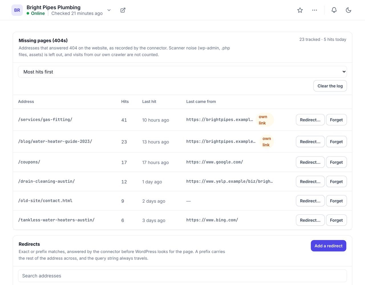Image resolution: width=365 pixels, height=285 pixels.
Task: Click the Bright Pipes Plumbing site title
Action: tap(54, 7)
